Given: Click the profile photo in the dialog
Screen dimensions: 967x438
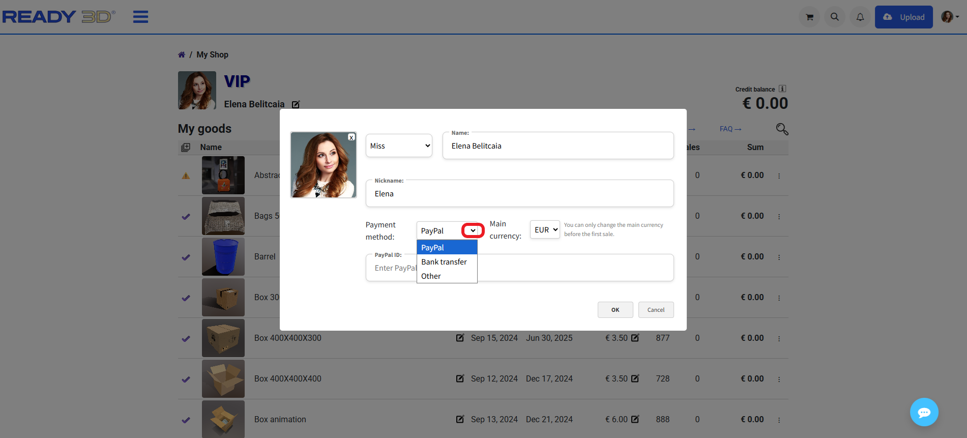Looking at the screenshot, I should pyautogui.click(x=324, y=165).
